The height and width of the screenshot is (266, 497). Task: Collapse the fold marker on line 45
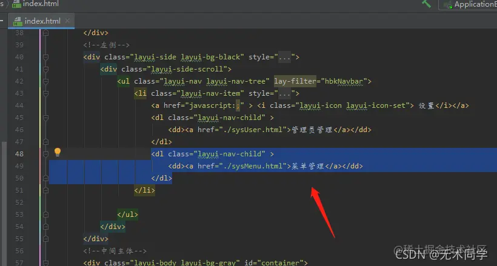45,118
